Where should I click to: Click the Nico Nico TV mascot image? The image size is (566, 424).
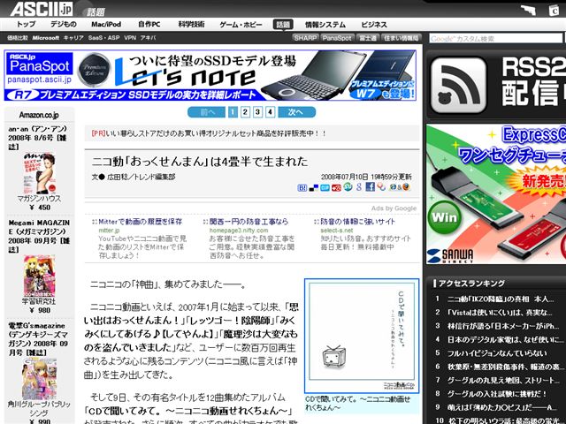[333, 356]
